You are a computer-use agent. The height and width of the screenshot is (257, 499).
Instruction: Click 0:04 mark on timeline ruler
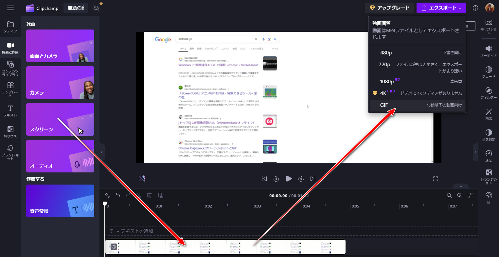pyautogui.click(x=306, y=206)
